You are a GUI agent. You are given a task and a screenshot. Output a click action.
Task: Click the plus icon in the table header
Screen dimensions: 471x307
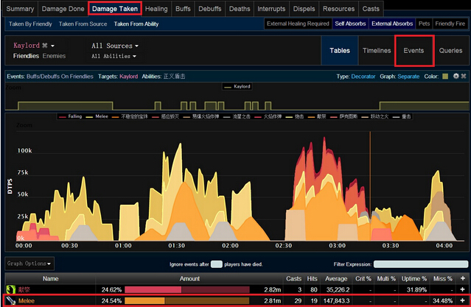462,278
